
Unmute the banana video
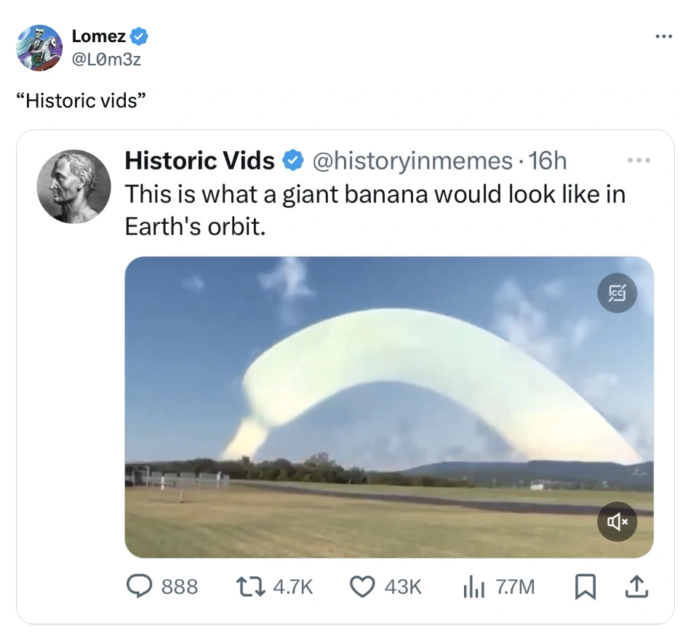tap(617, 521)
